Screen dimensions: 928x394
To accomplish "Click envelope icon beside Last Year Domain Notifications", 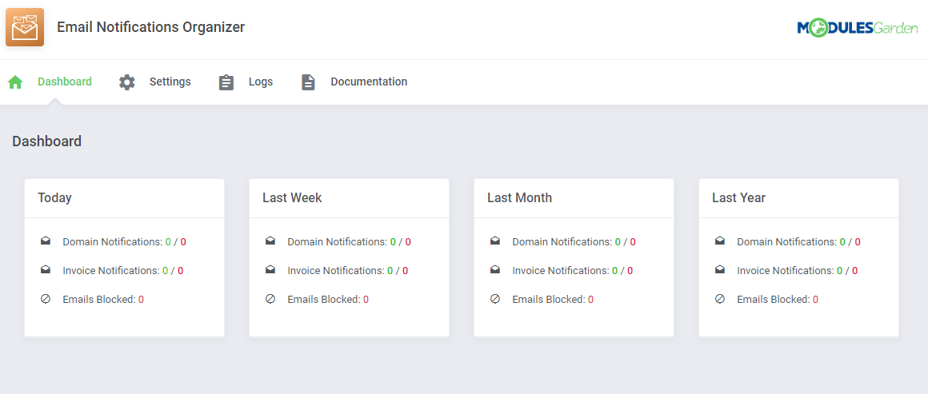I will coord(720,241).
